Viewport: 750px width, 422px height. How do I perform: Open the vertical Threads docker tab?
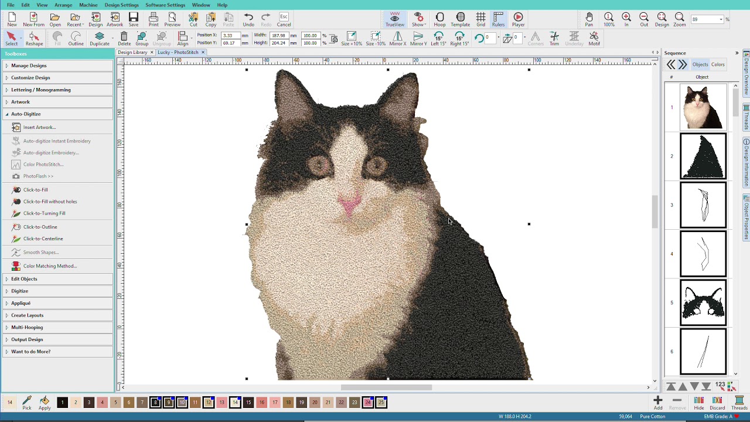pos(746,117)
